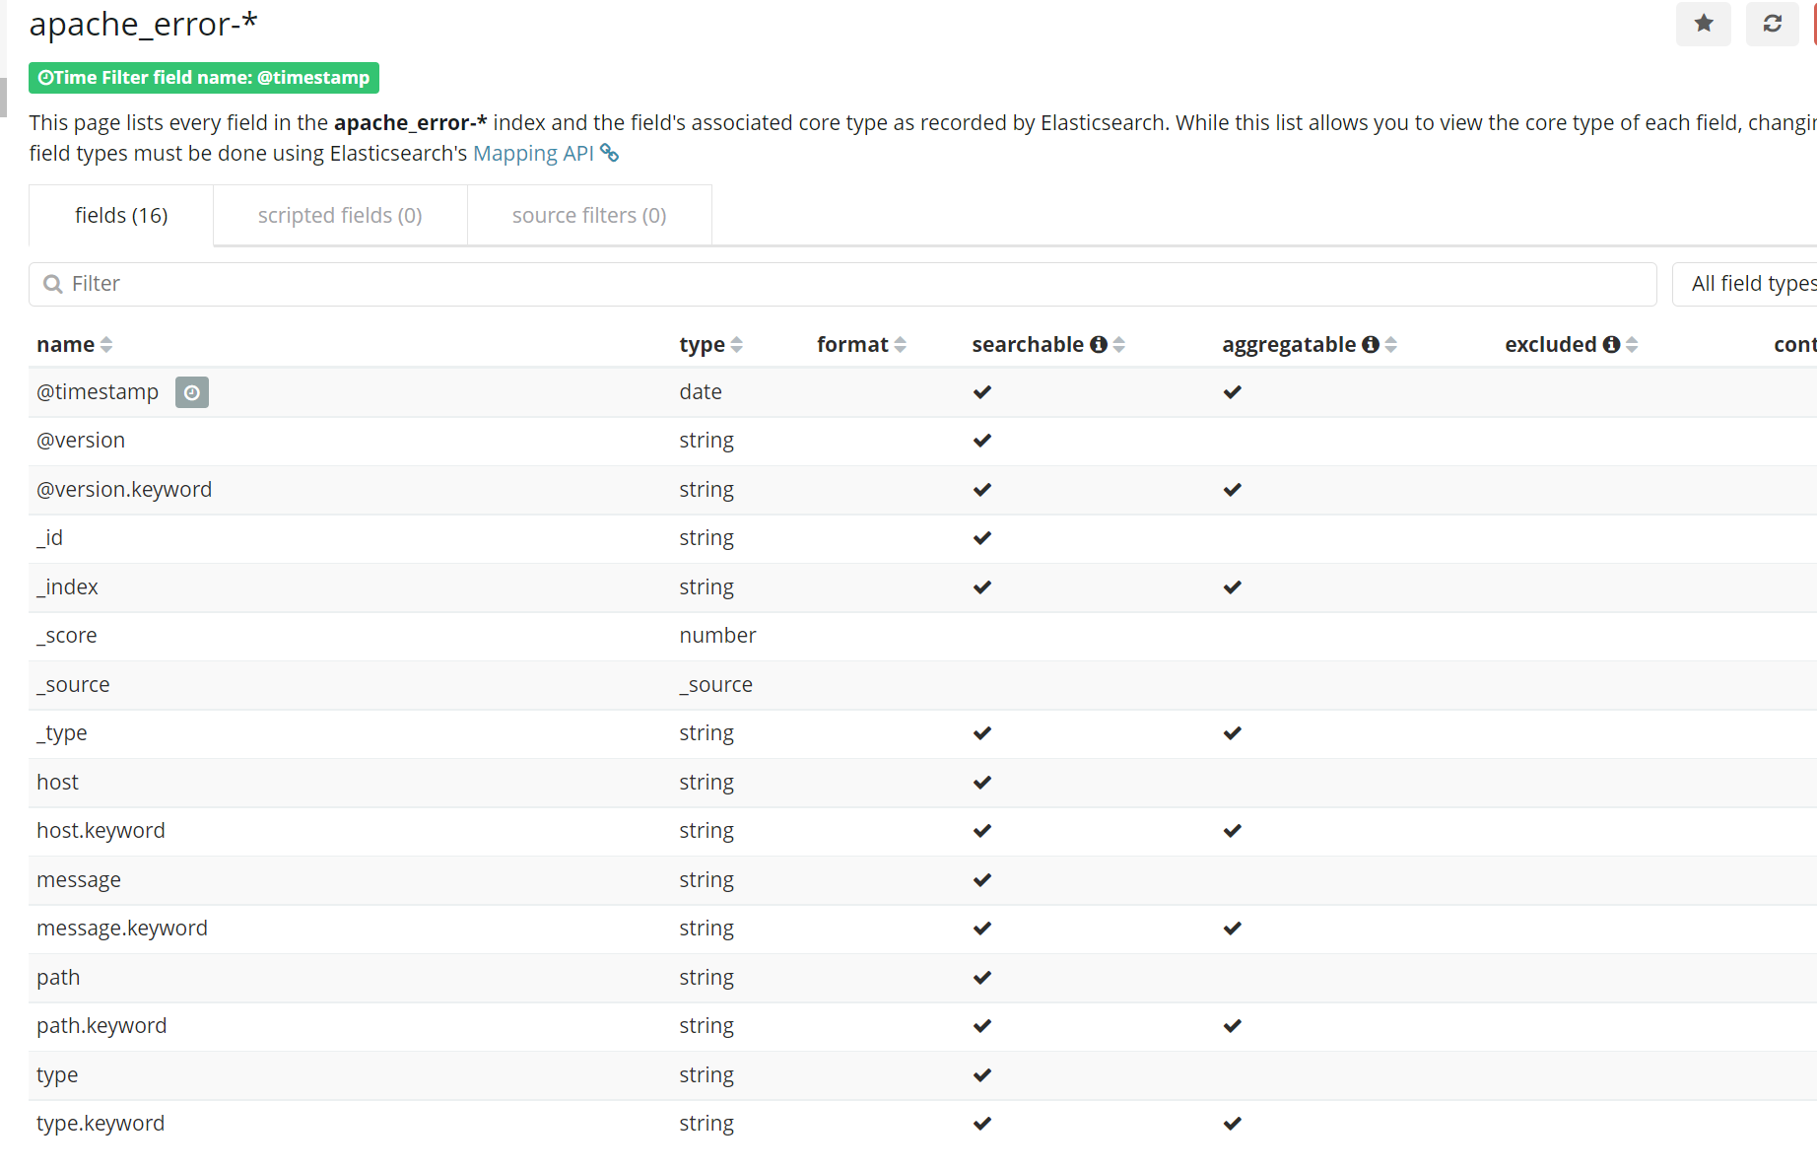Click the aggregatable checkmark for _type
Image resolution: width=1817 pixels, height=1171 pixels.
(1233, 733)
